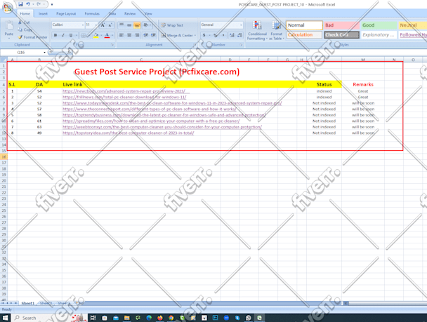
Task: Click the Redo arrow icon
Action: (x=39, y=4)
